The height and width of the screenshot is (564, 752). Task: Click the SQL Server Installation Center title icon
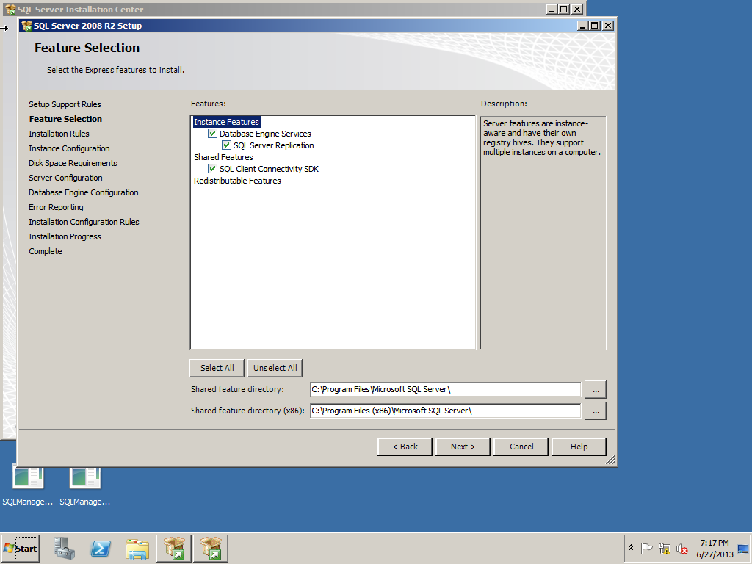tap(10, 9)
